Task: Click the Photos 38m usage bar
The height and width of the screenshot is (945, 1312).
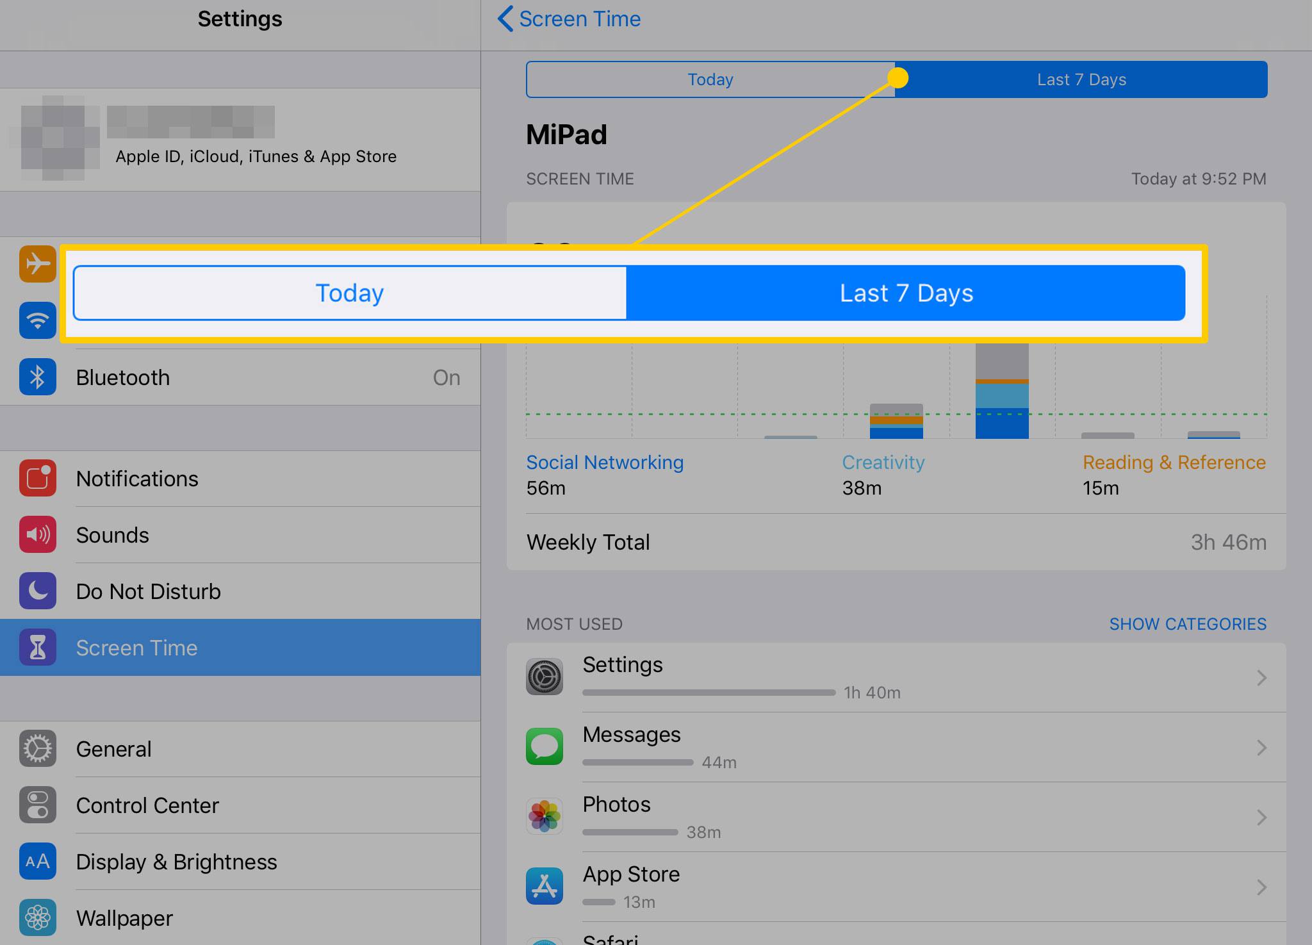Action: (630, 832)
